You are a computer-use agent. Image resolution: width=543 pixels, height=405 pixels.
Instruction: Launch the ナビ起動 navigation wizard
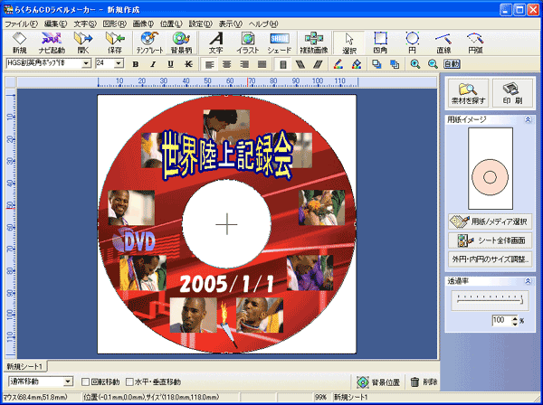tap(52, 42)
